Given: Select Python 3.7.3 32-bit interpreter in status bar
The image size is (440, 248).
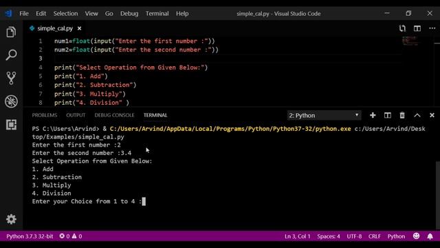Looking at the screenshot, I should click(30, 236).
